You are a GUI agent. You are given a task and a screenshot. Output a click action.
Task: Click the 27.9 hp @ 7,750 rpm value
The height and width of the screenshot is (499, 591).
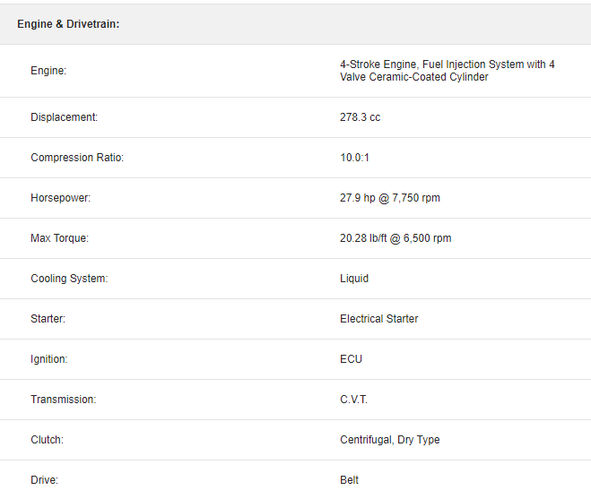389,198
